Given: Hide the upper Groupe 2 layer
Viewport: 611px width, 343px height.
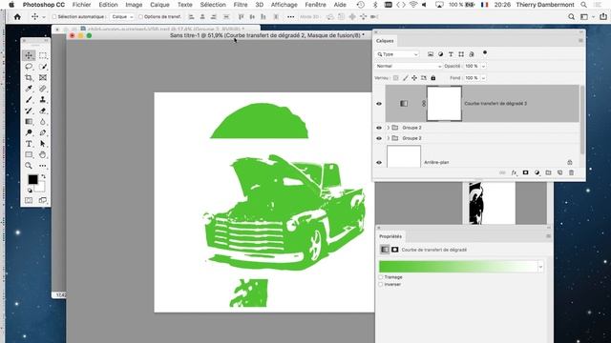Looking at the screenshot, I should pyautogui.click(x=379, y=128).
